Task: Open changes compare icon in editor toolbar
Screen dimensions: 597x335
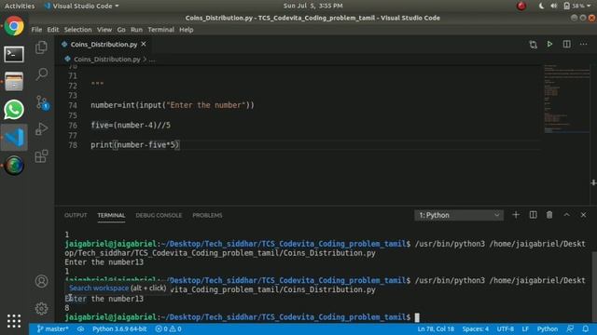Action: pyautogui.click(x=533, y=45)
